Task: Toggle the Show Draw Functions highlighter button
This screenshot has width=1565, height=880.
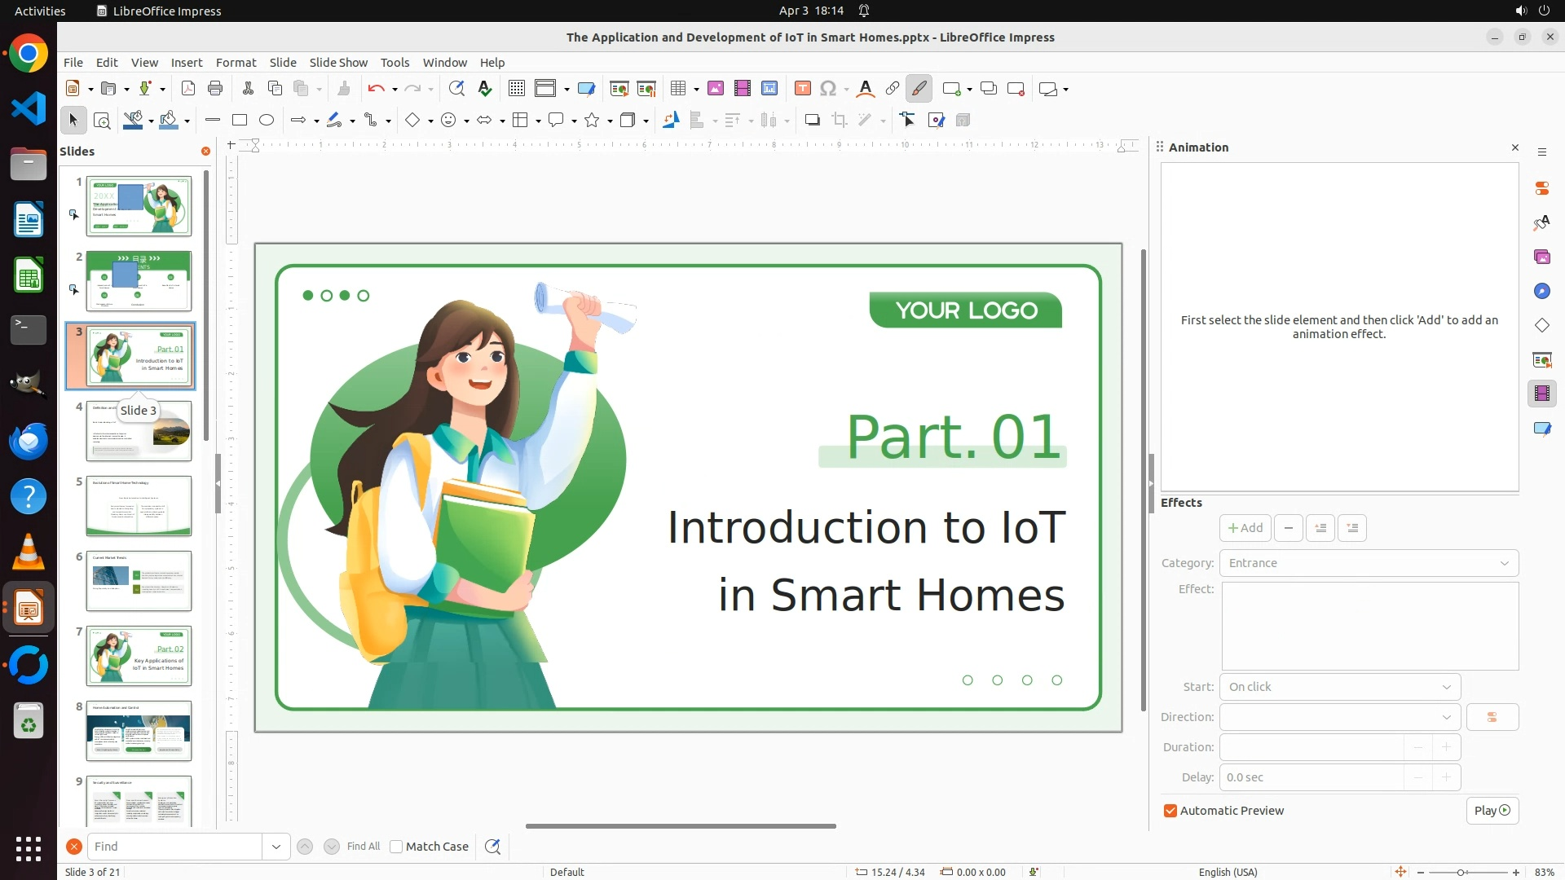Action: [x=919, y=89]
